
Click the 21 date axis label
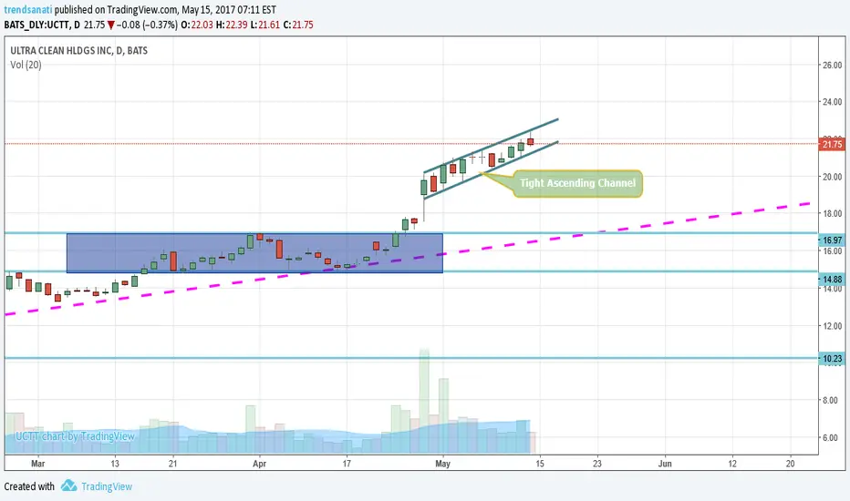(172, 464)
